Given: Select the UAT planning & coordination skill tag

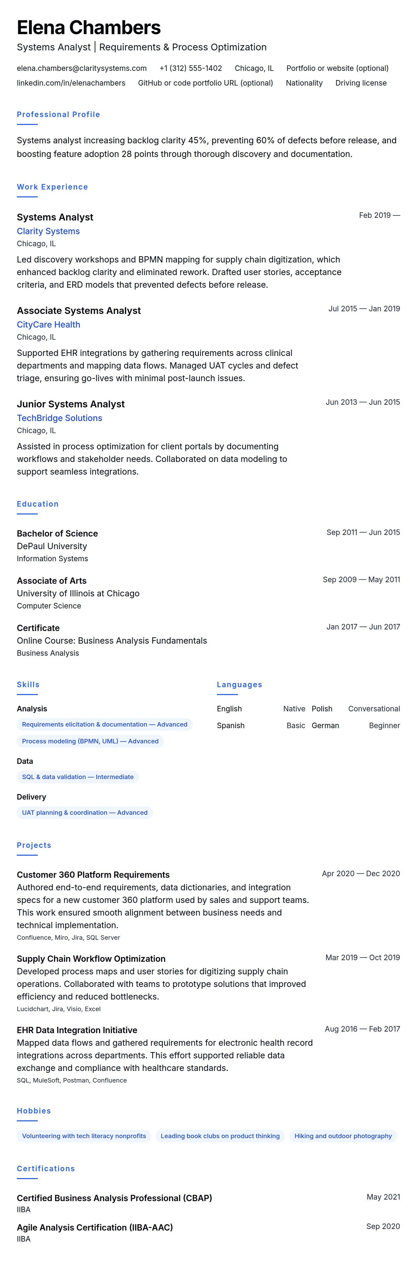Looking at the screenshot, I should tap(85, 813).
